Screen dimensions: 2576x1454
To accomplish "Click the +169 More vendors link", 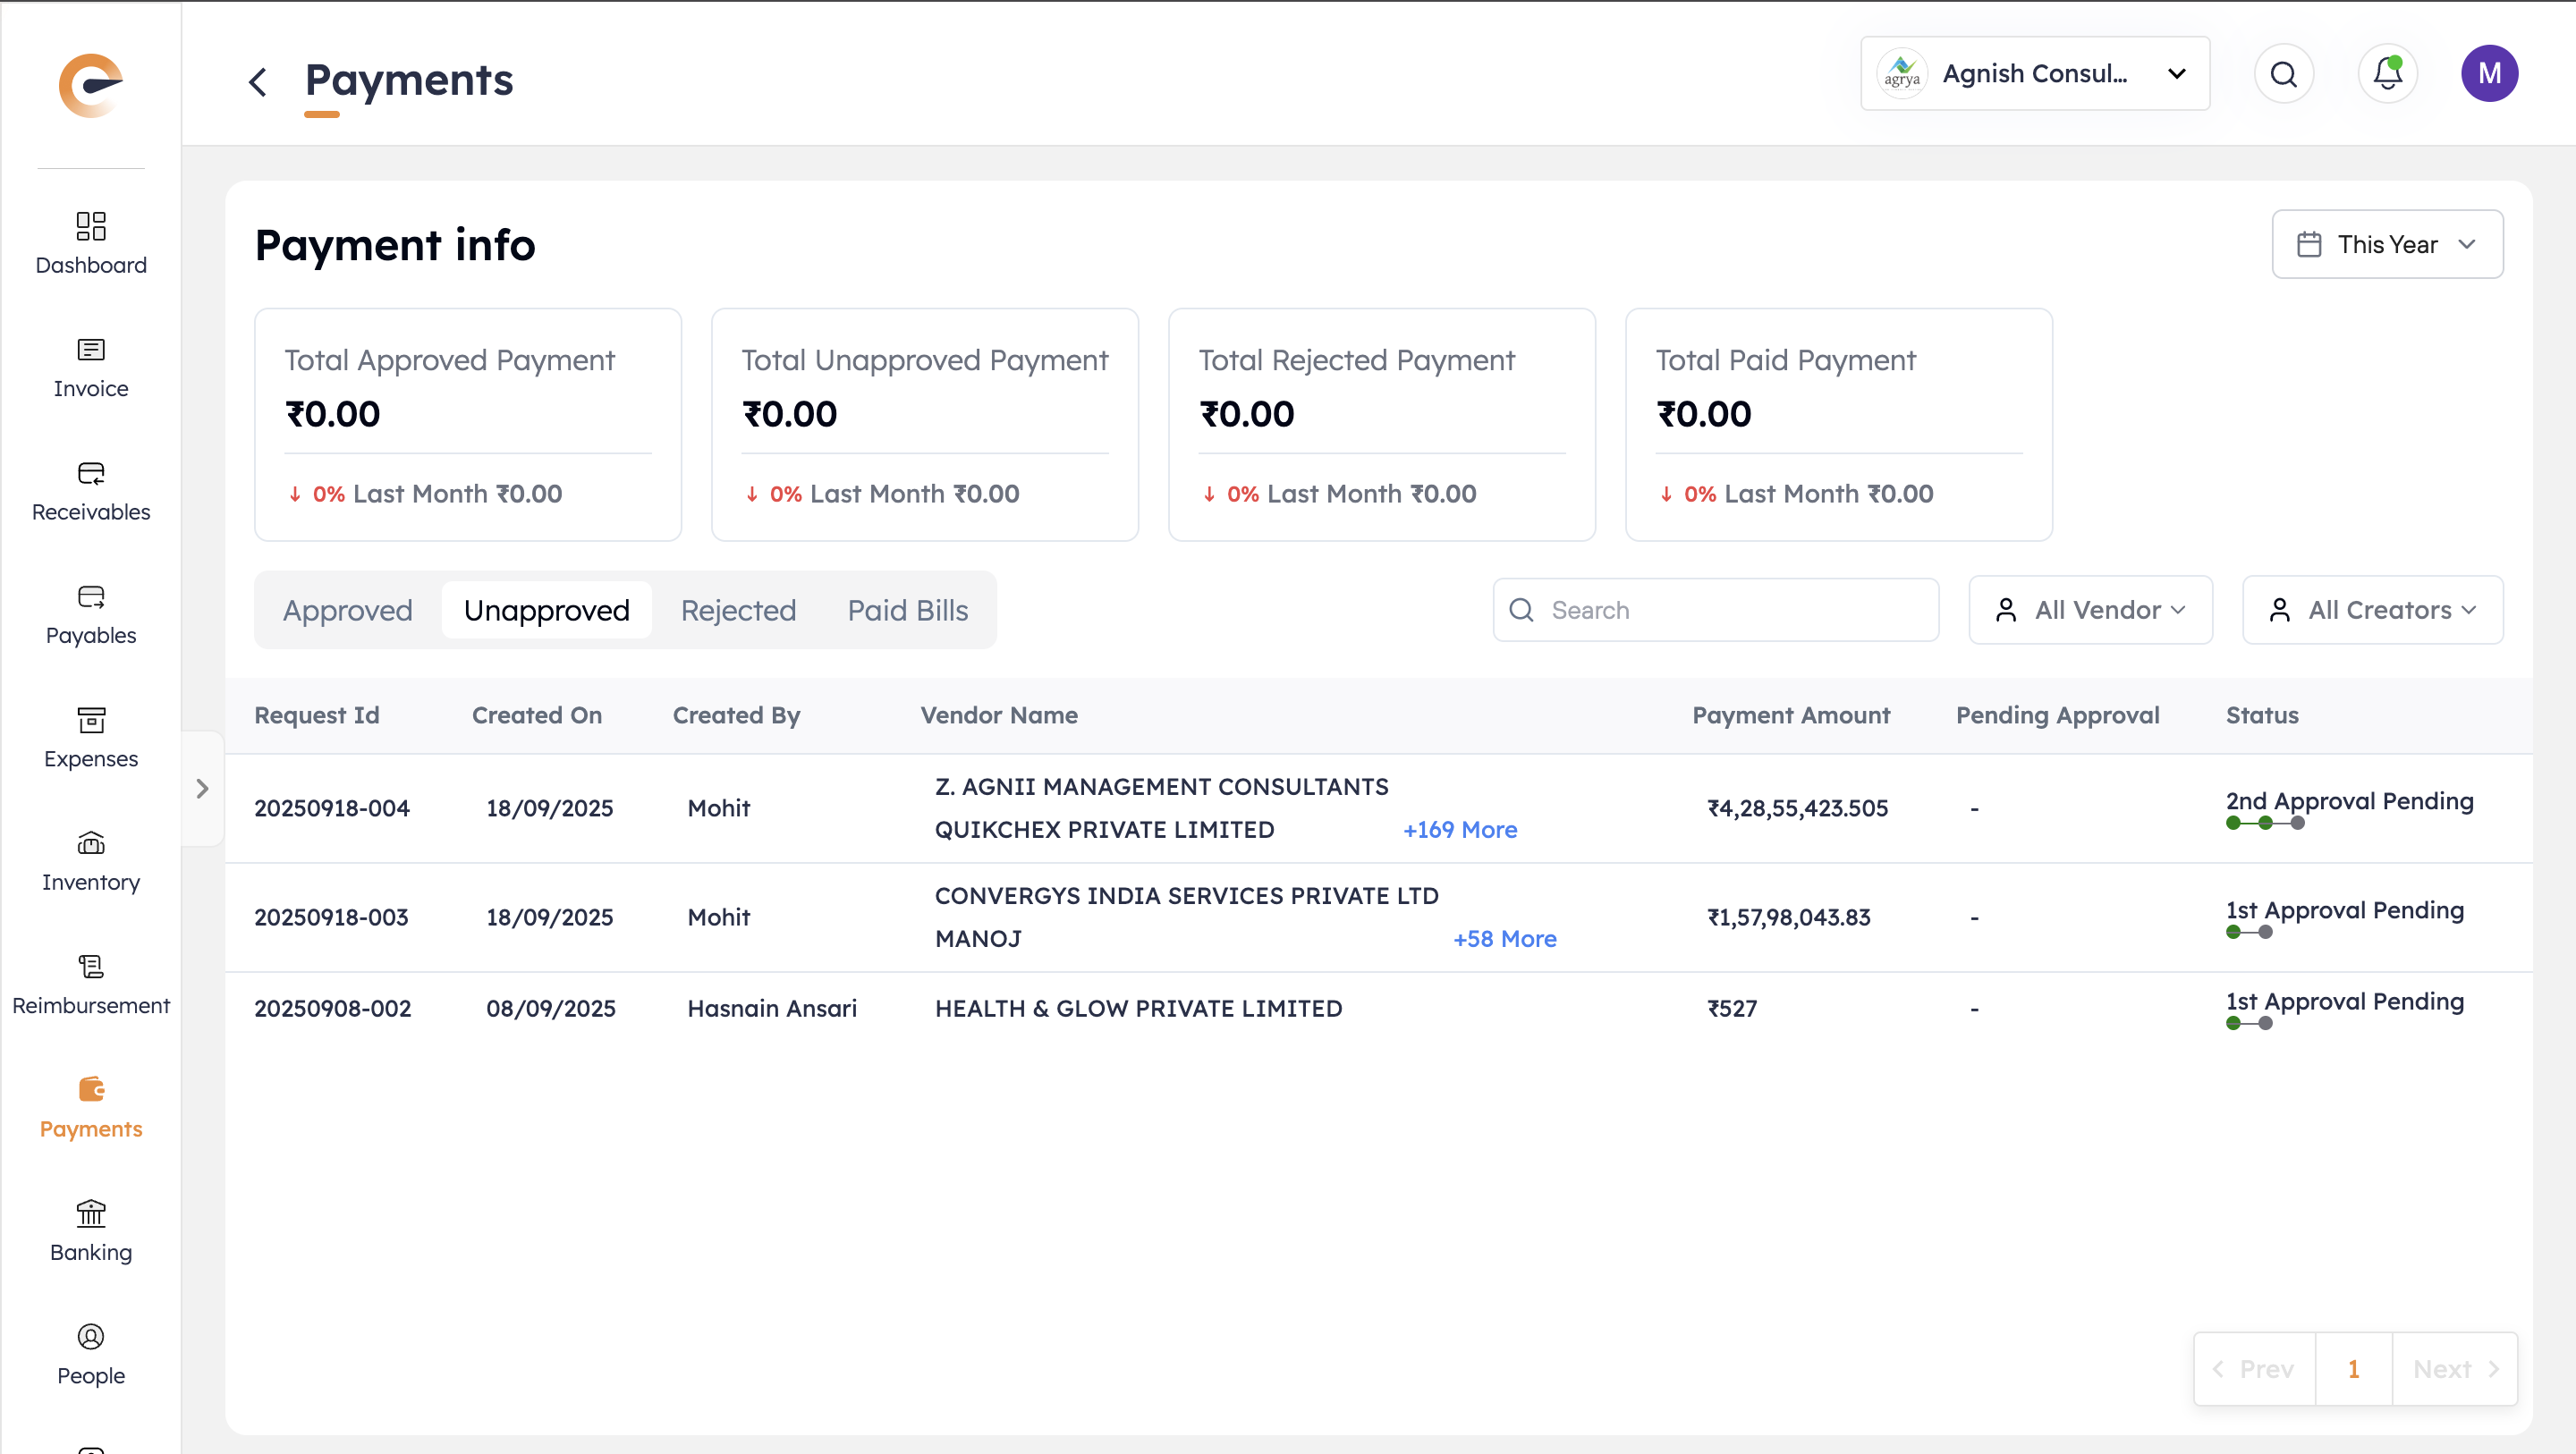I will tap(1459, 830).
